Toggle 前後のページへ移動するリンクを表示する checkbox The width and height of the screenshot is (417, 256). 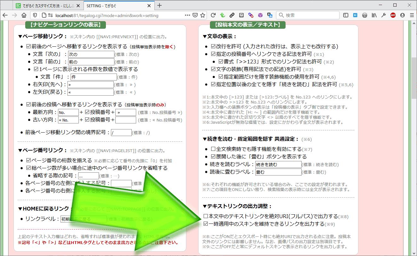pyautogui.click(x=28, y=46)
